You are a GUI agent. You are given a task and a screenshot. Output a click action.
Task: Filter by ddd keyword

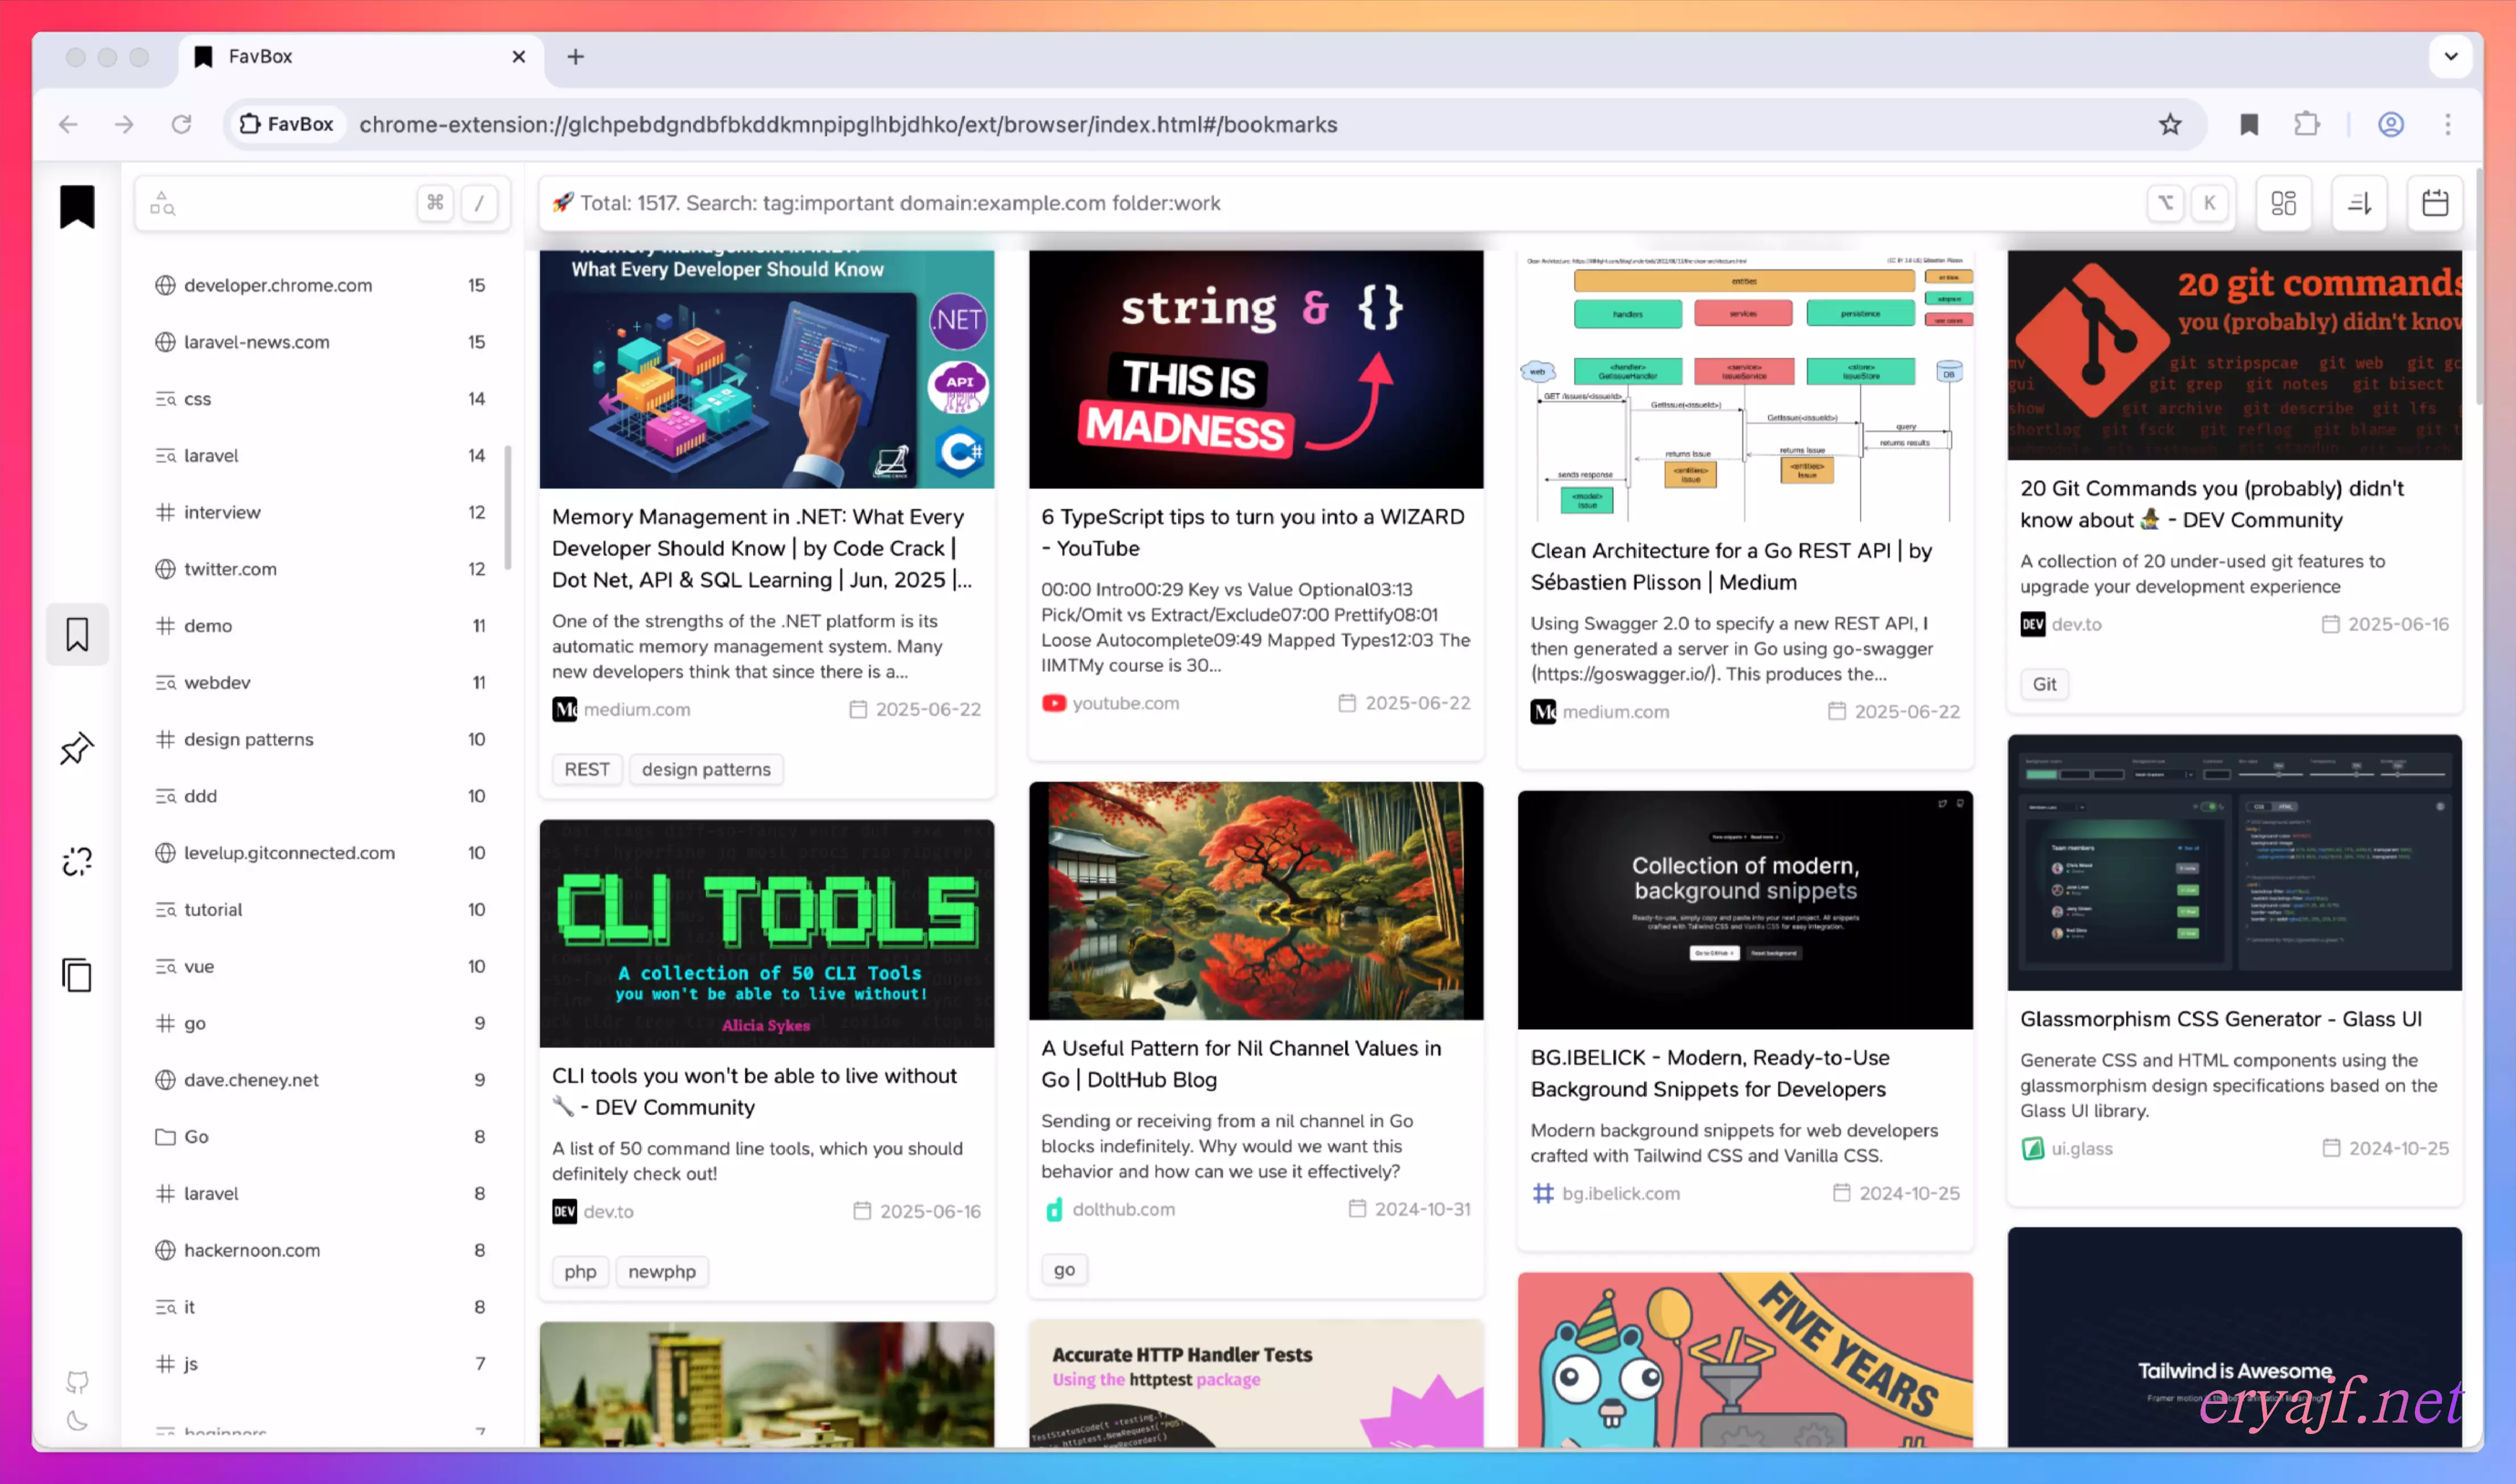tap(320, 796)
